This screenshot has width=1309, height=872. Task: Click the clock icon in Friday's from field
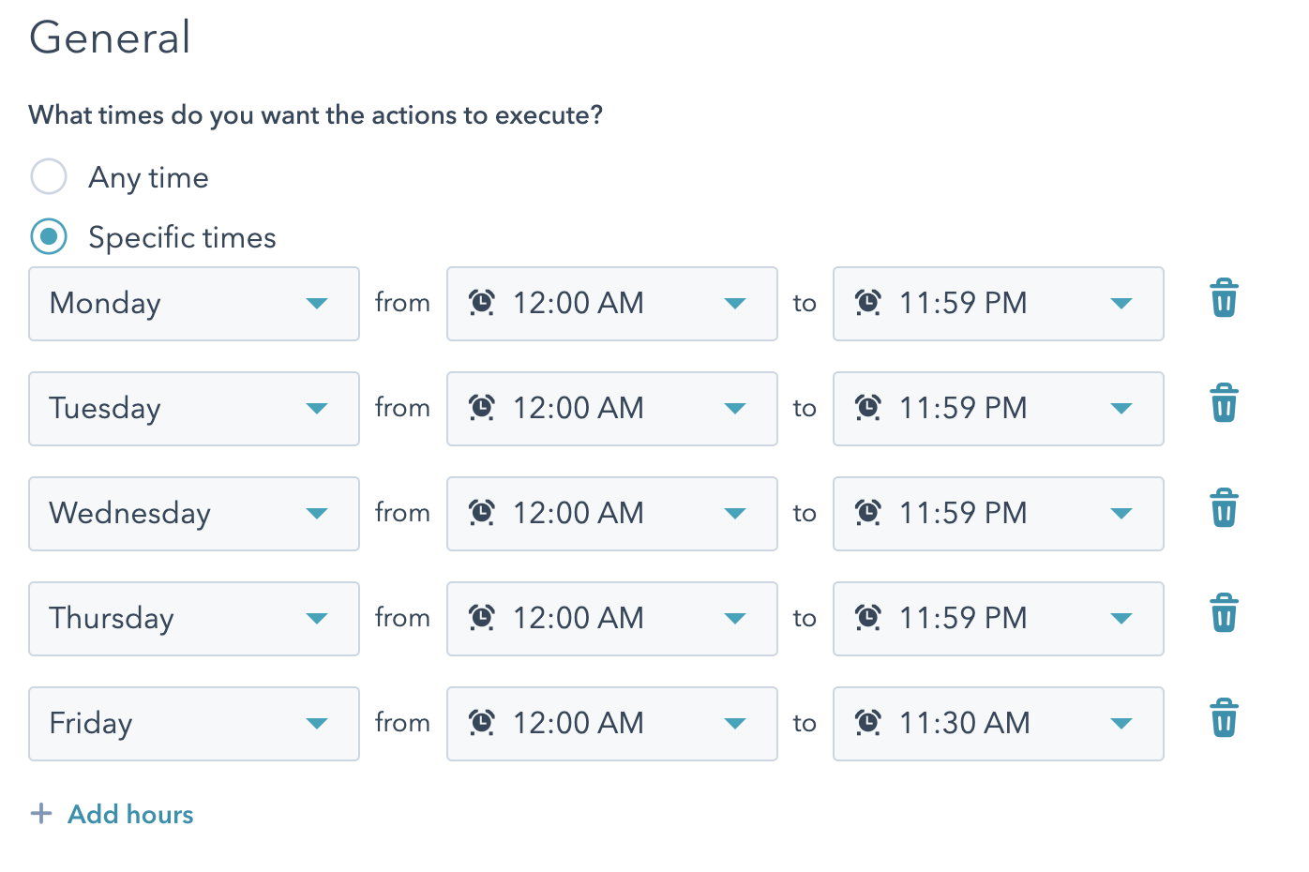pyautogui.click(x=481, y=723)
